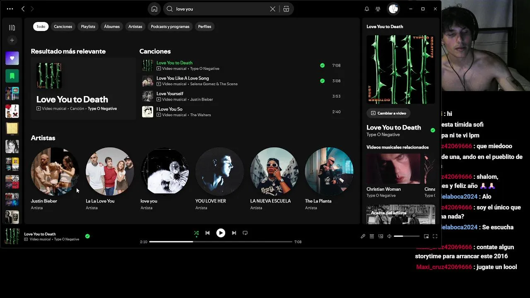The width and height of the screenshot is (530, 298).
Task: Expand Your Library sidebar icon
Action: click(x=12, y=27)
